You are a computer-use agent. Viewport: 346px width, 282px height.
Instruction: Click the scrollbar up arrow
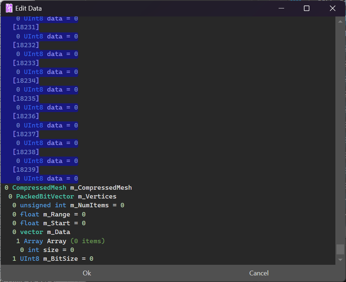pyautogui.click(x=340, y=22)
